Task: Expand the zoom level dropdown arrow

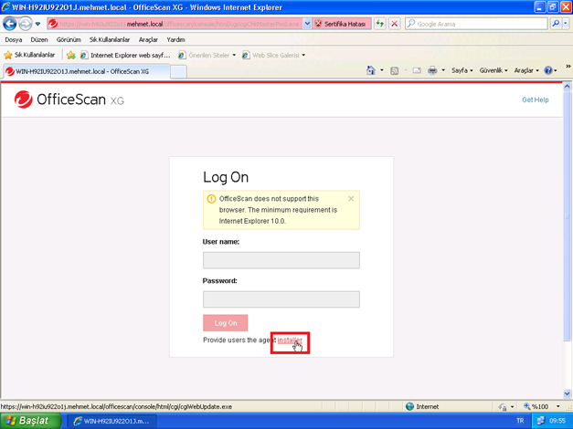Action: [558, 407]
